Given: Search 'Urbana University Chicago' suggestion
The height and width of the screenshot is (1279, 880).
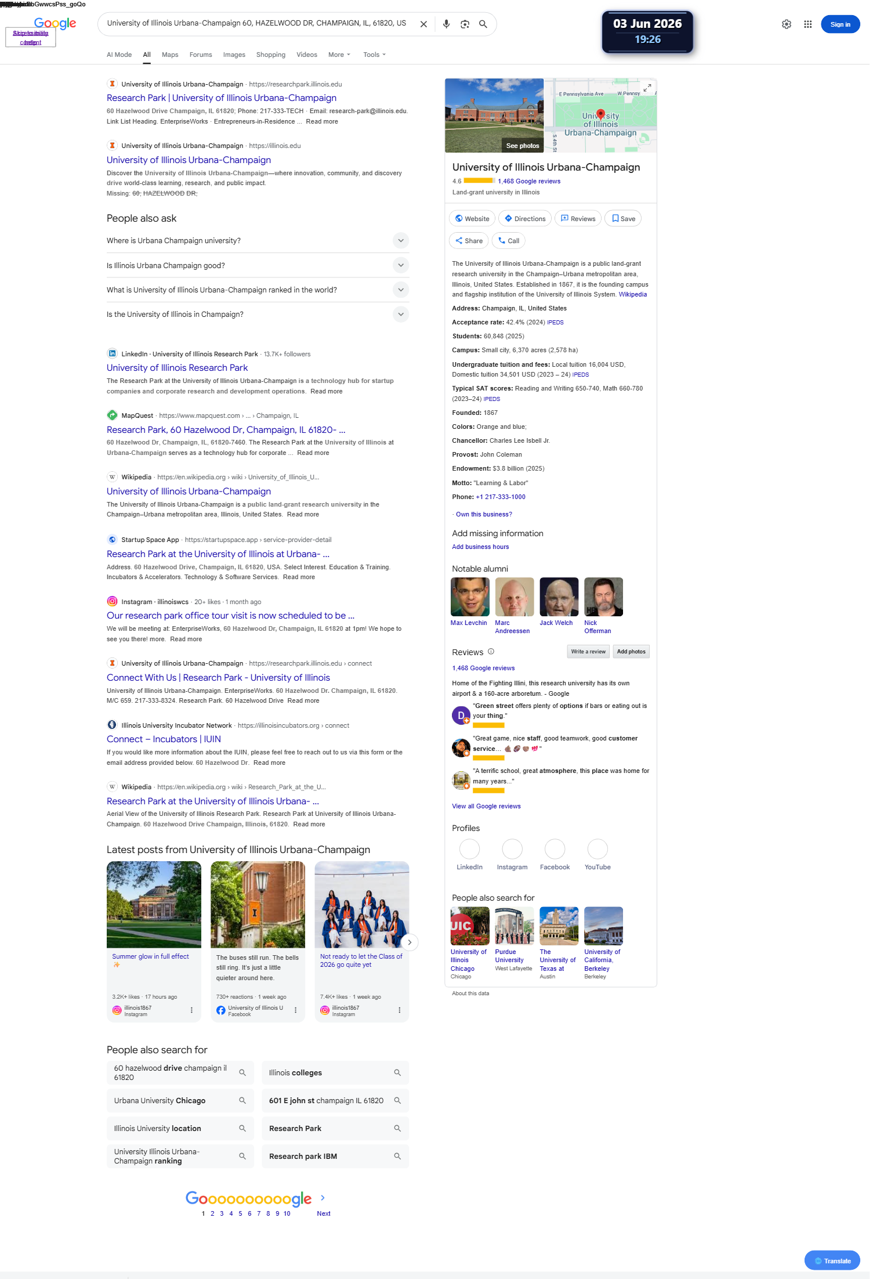Looking at the screenshot, I should coord(180,1100).
